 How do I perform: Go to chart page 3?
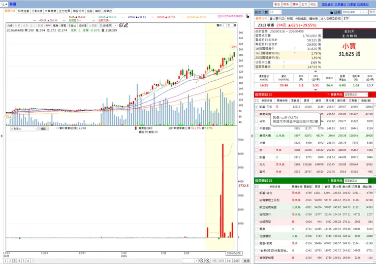15,260
